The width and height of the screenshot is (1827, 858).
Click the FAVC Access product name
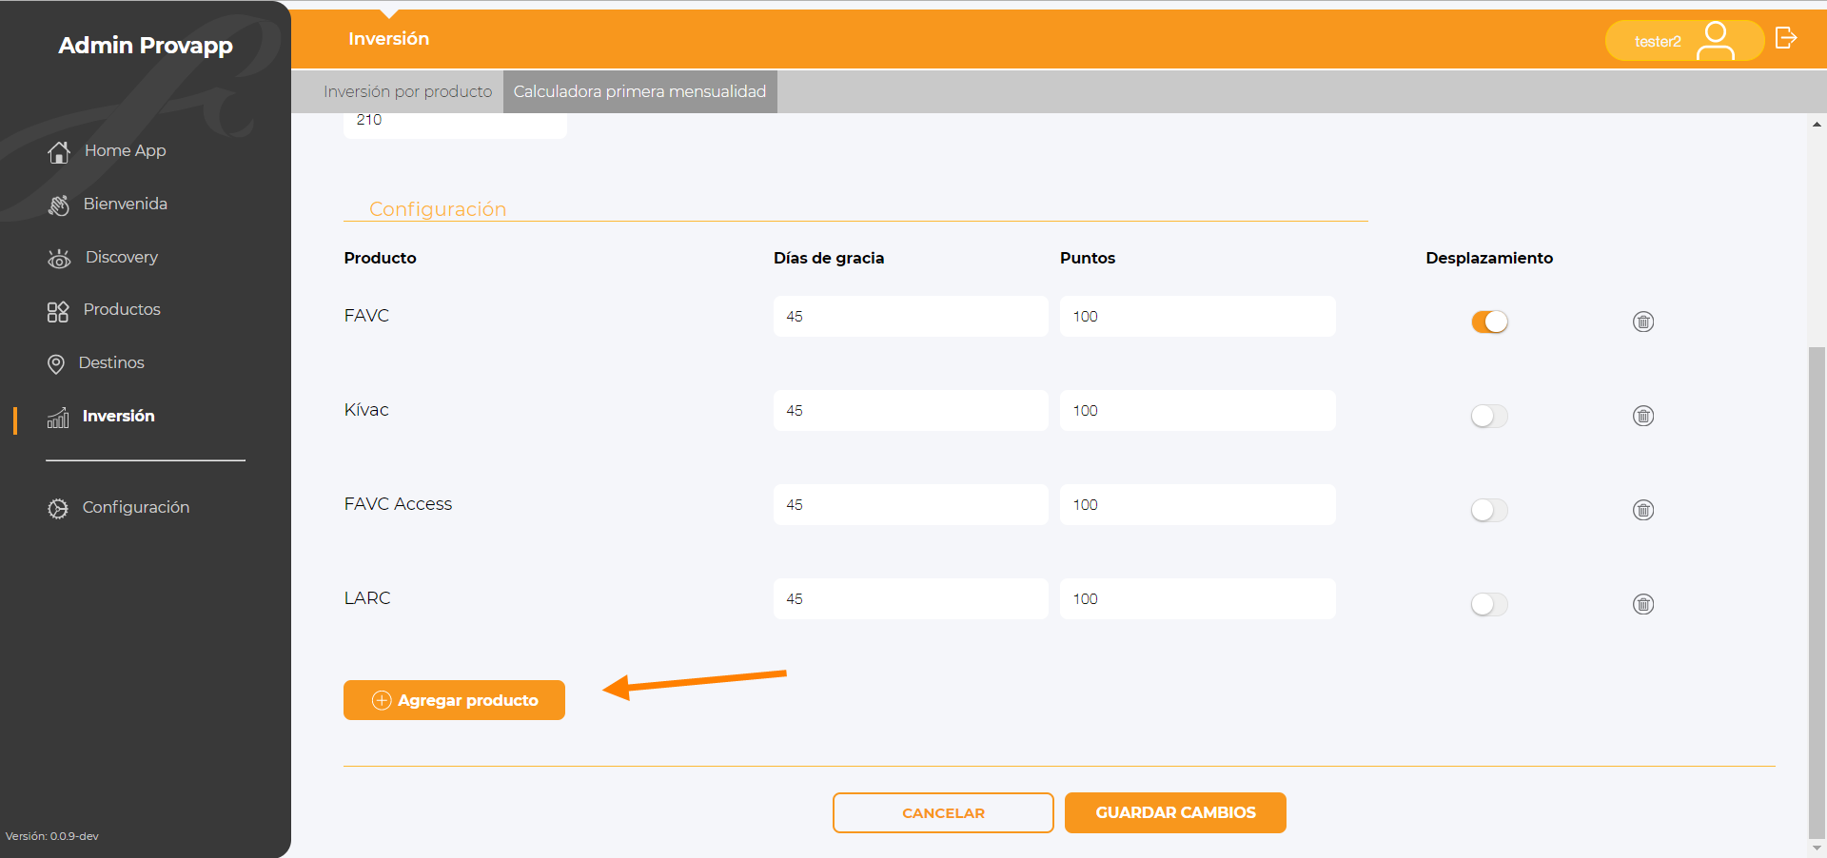(398, 503)
